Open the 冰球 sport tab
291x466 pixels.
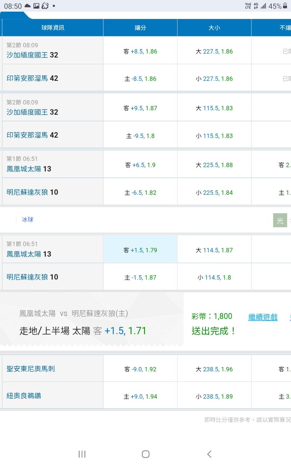point(28,220)
